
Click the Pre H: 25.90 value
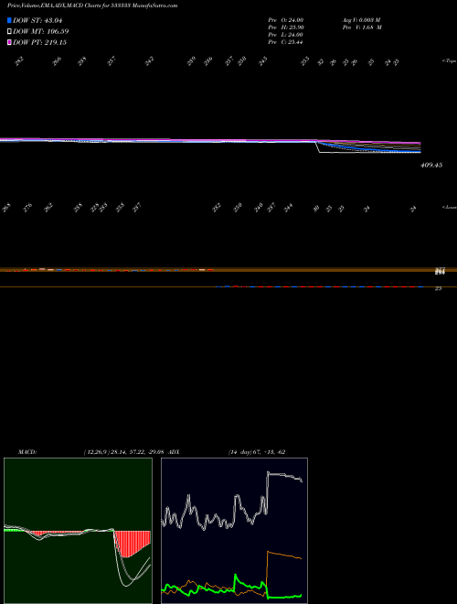tap(286, 27)
